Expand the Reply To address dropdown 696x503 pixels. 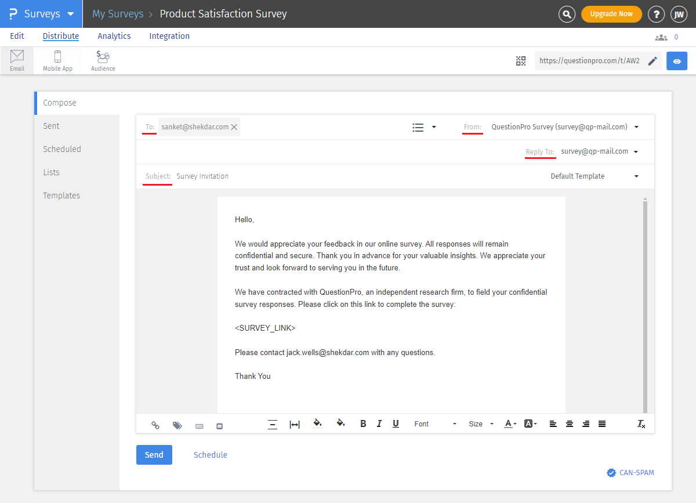pos(636,151)
